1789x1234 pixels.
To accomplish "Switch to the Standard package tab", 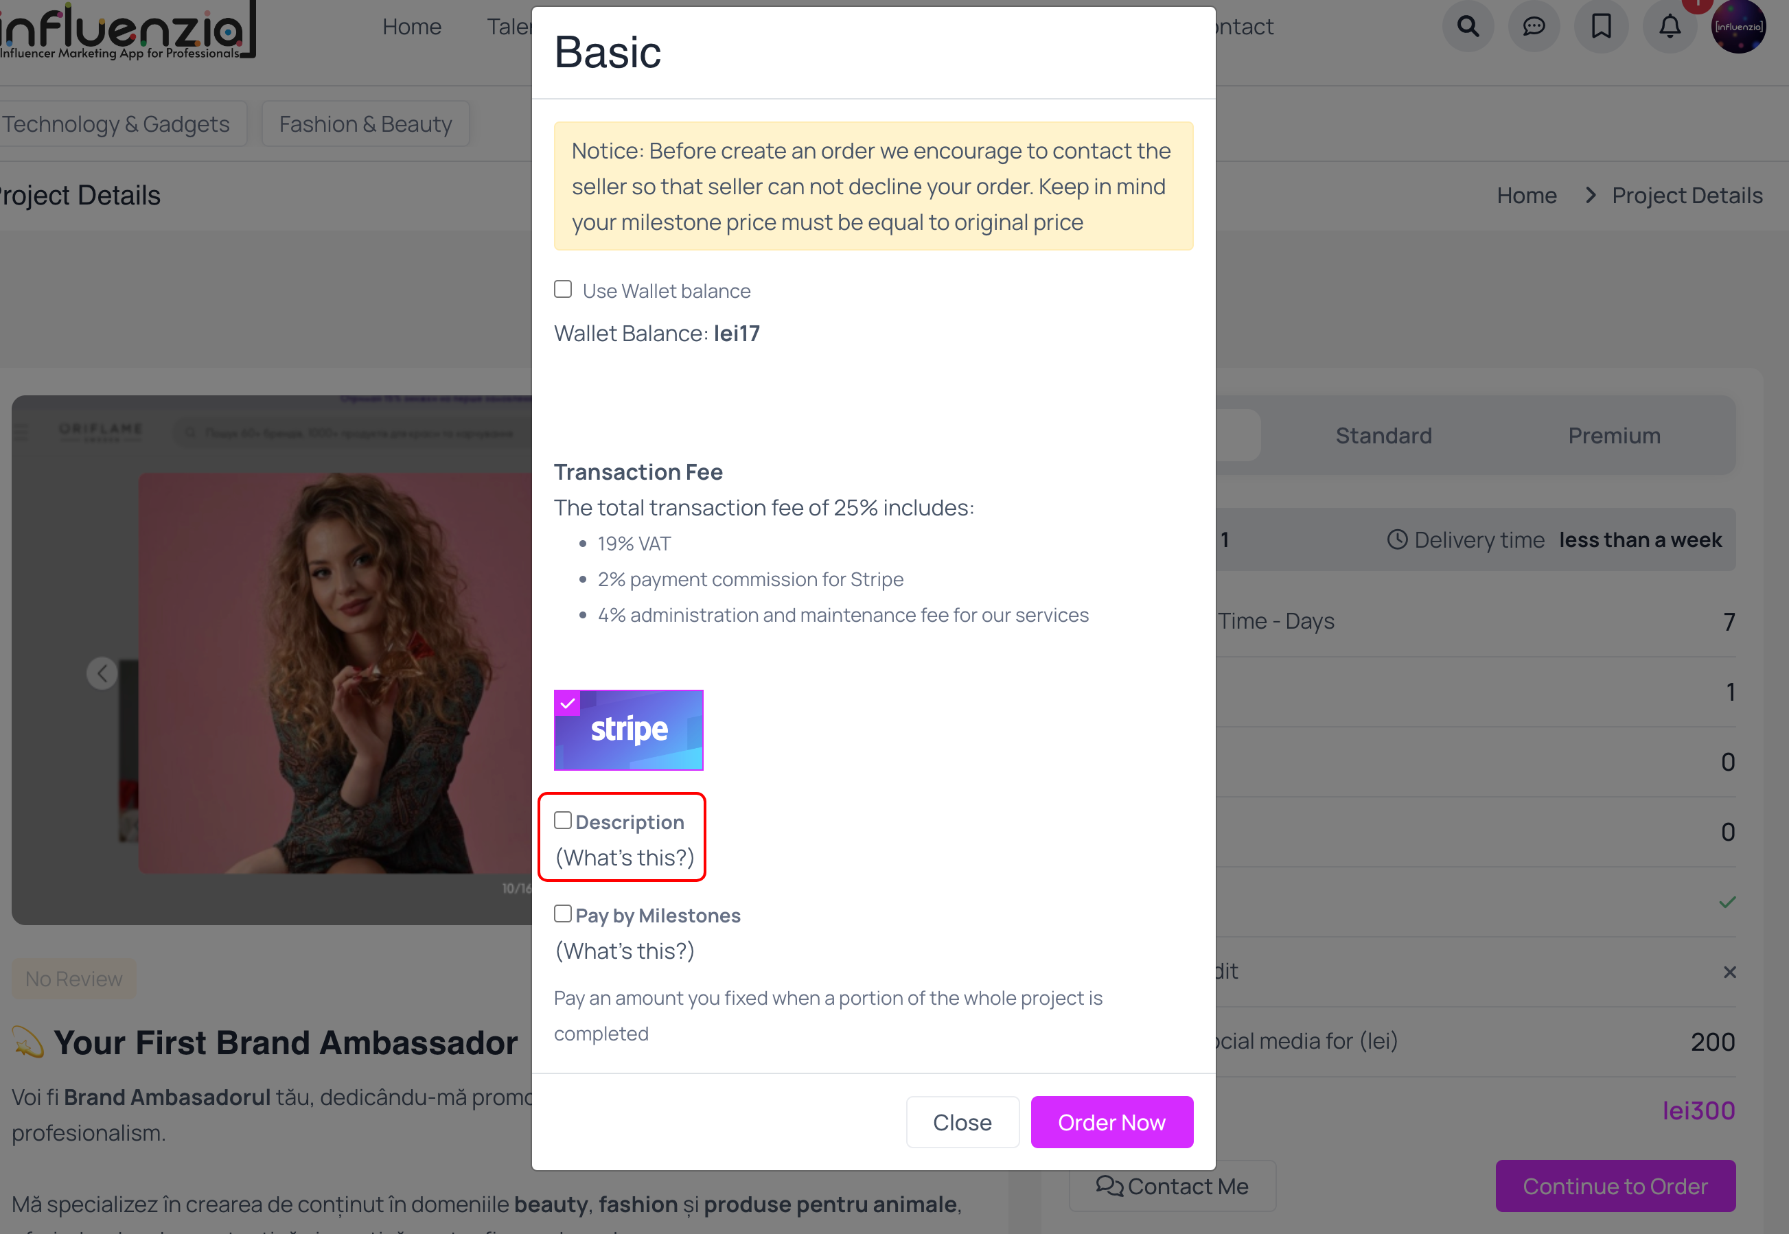I will click(x=1383, y=435).
